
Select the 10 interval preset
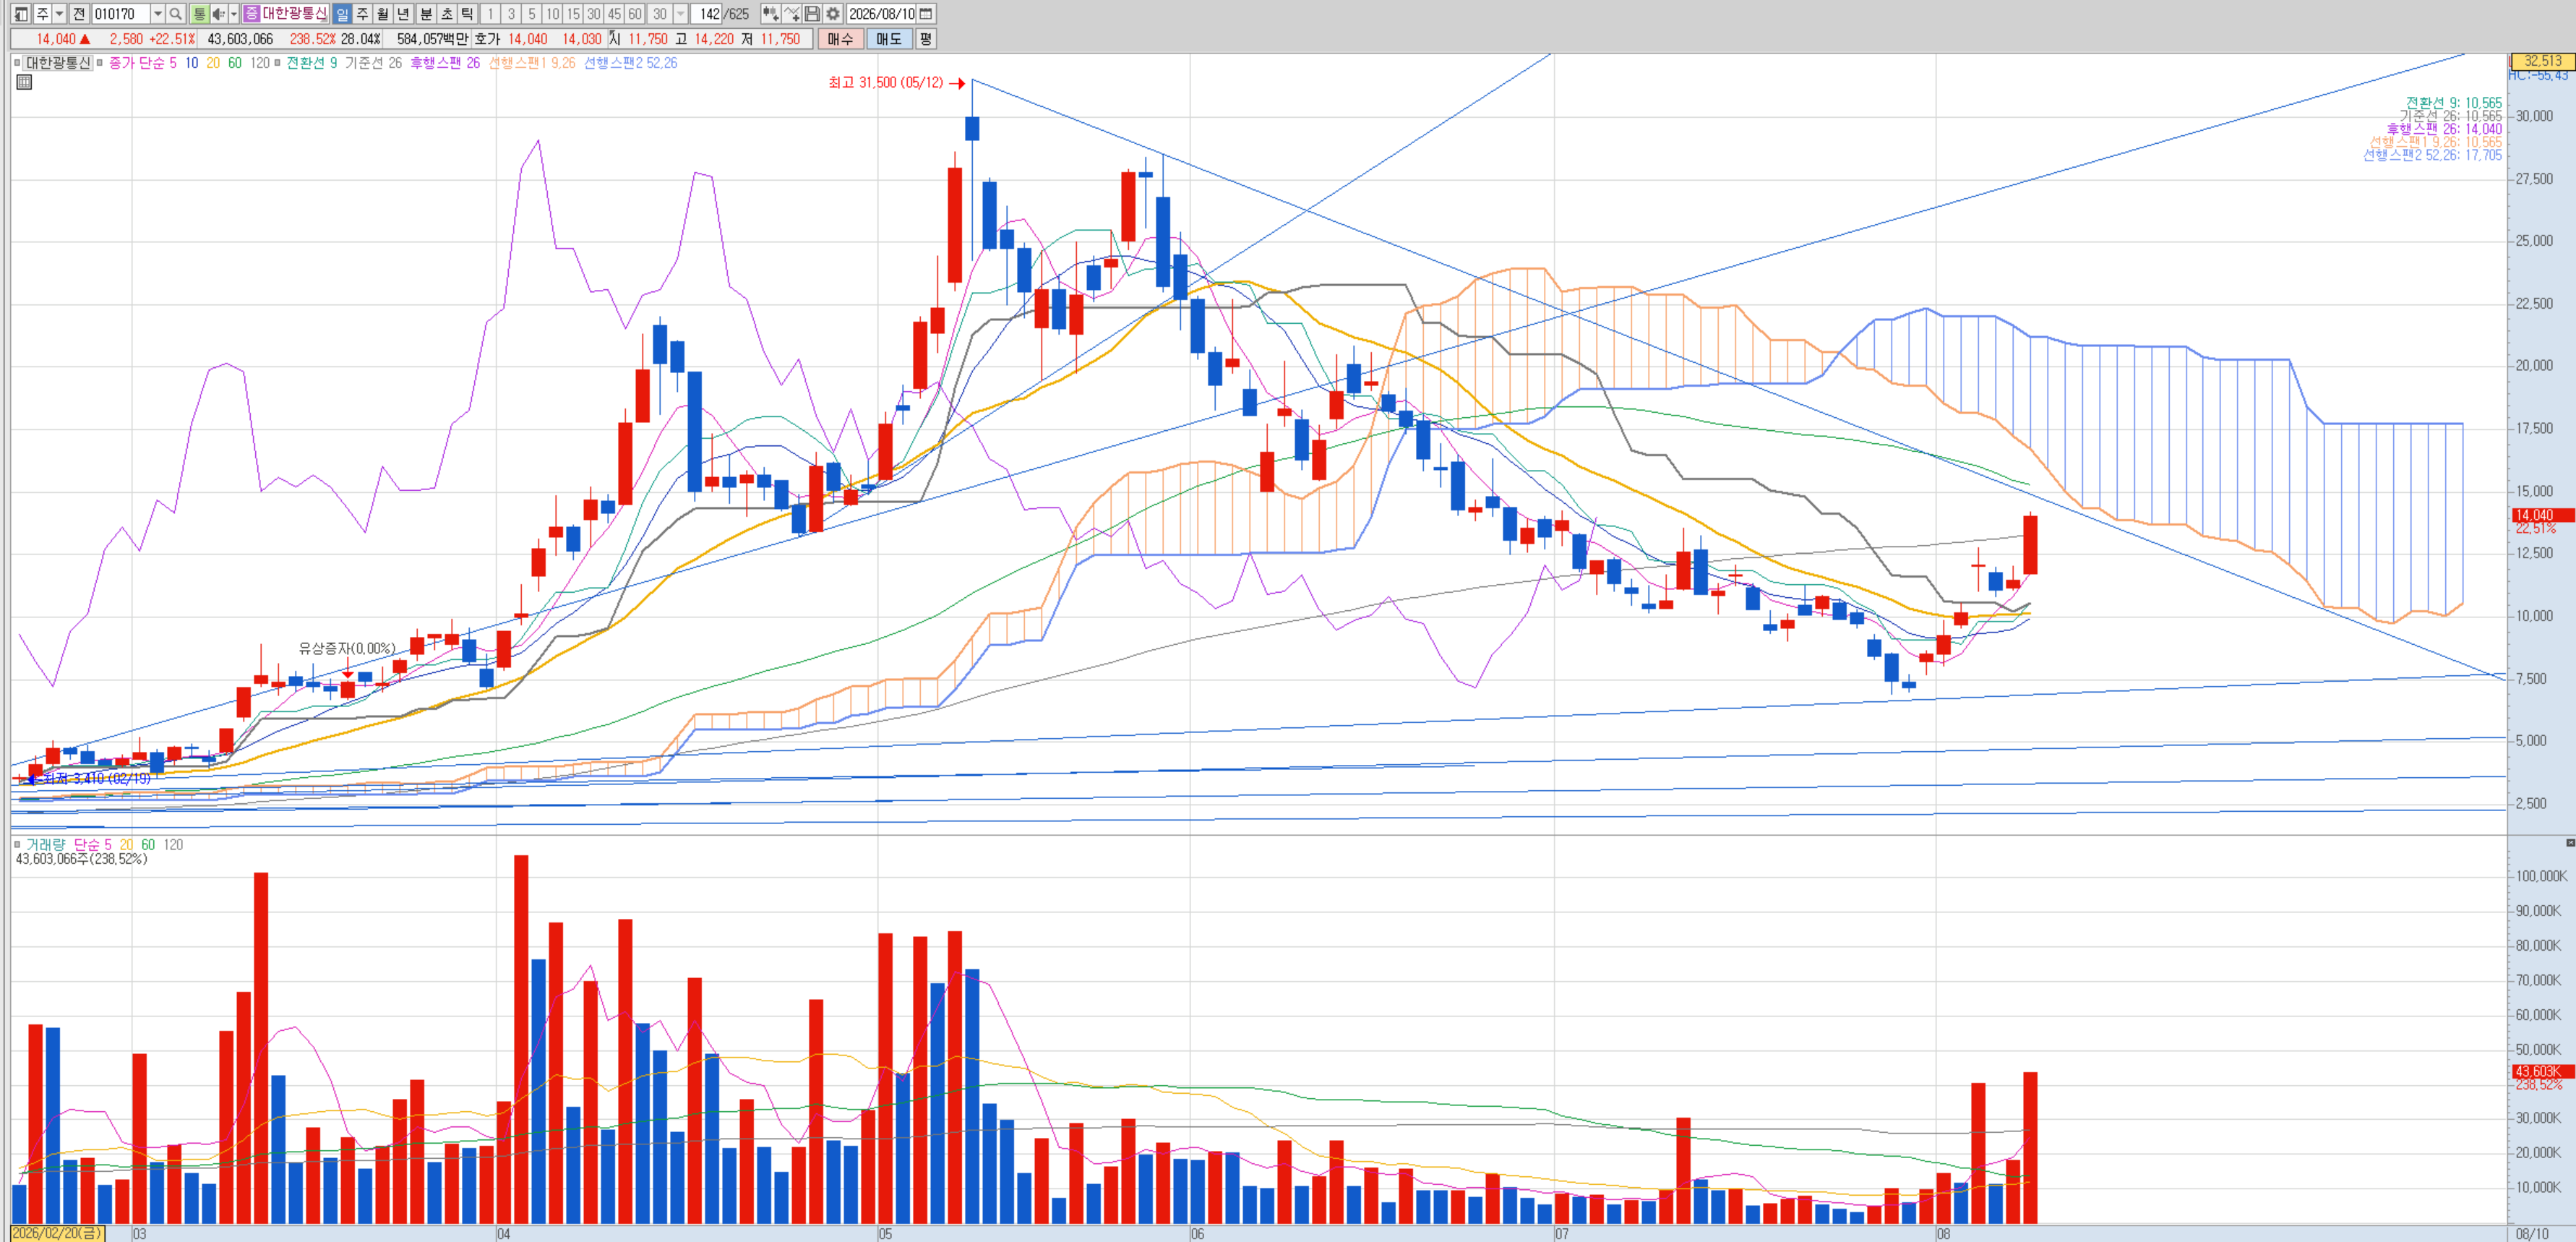(552, 14)
